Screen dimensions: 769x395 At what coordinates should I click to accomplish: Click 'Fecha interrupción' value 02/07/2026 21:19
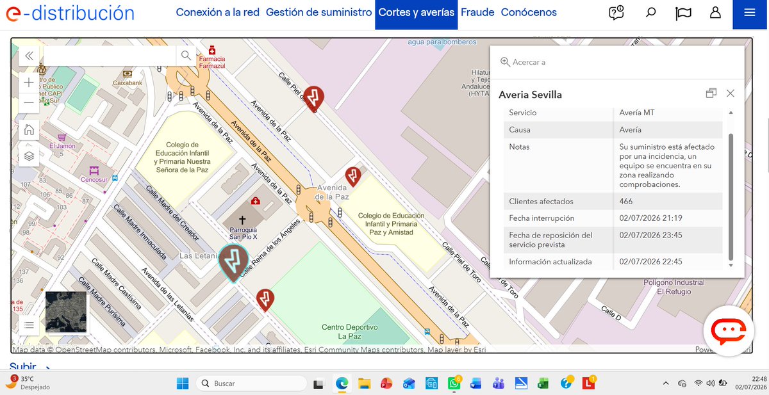[650, 218]
